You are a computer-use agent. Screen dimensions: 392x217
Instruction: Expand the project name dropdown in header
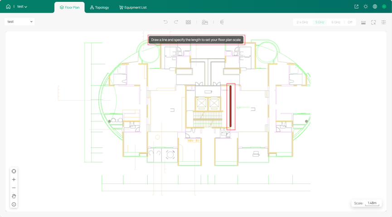(x=22, y=7)
